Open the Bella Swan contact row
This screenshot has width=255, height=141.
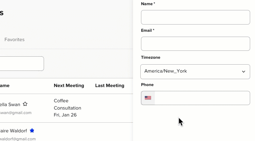click(x=67, y=108)
